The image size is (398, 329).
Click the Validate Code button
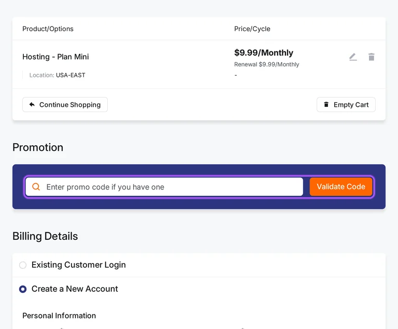[341, 187]
